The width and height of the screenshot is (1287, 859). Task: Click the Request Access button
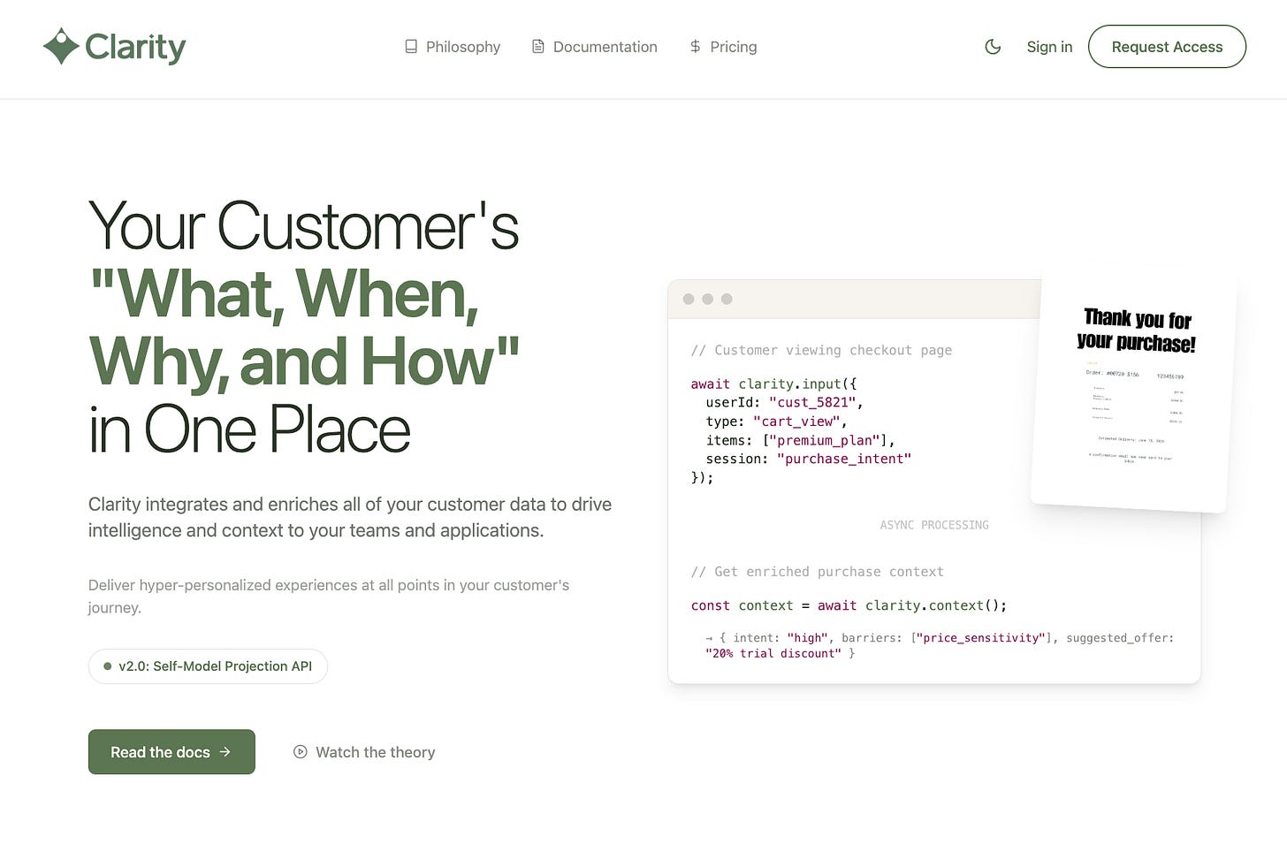(1167, 47)
